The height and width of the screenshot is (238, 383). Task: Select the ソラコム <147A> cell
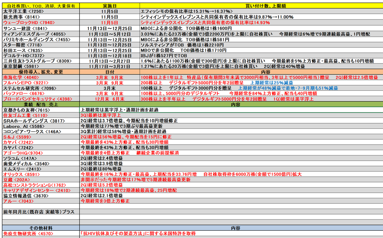coord(41,158)
